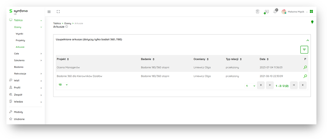Select Badanie 360 dla Kierowników Działów cell

point(79,76)
